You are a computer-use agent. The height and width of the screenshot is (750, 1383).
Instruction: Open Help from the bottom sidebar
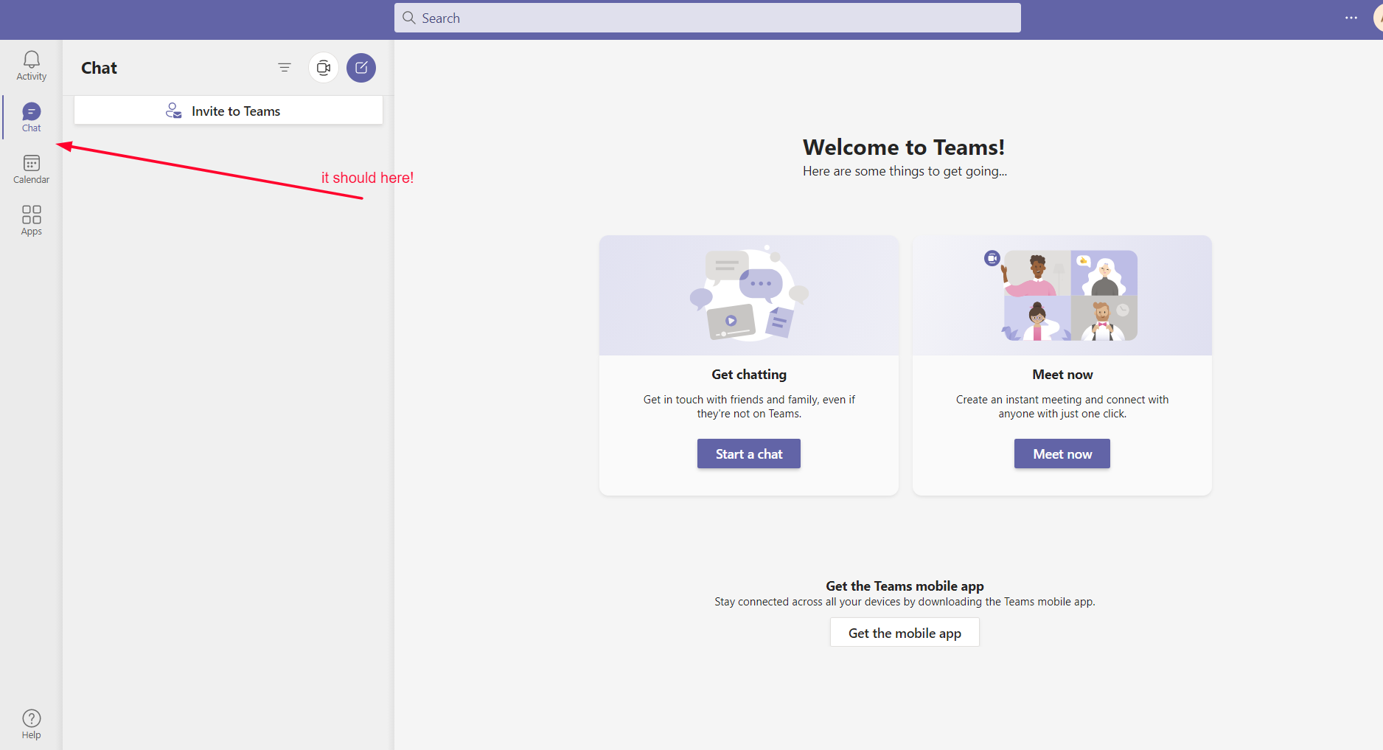(31, 723)
